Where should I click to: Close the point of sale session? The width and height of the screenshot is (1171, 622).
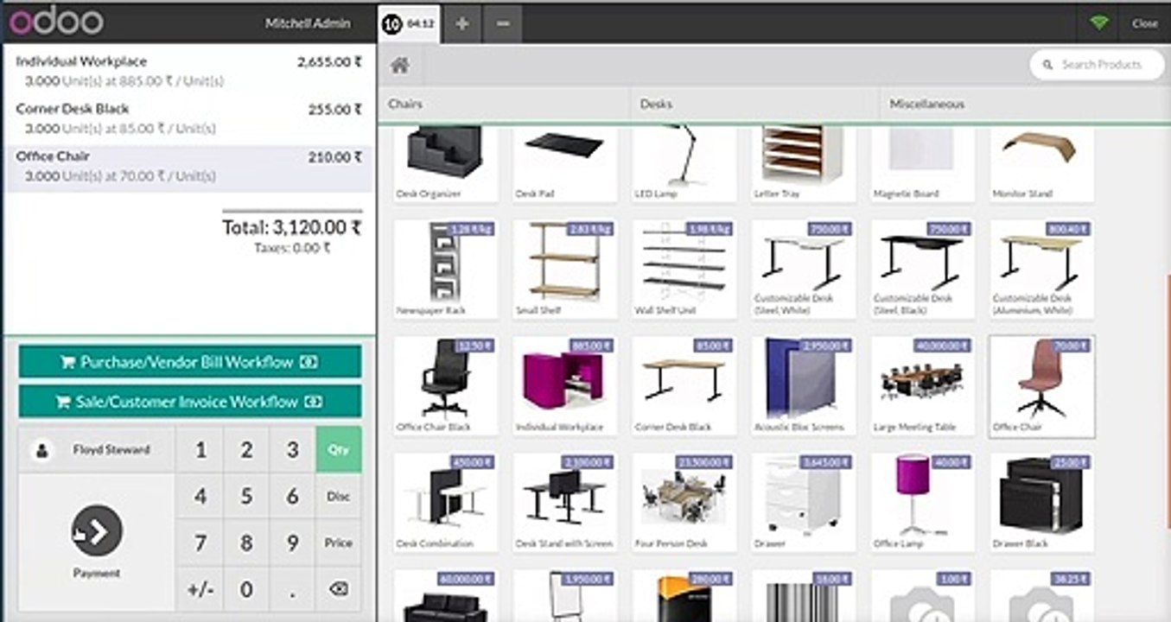pos(1144,23)
